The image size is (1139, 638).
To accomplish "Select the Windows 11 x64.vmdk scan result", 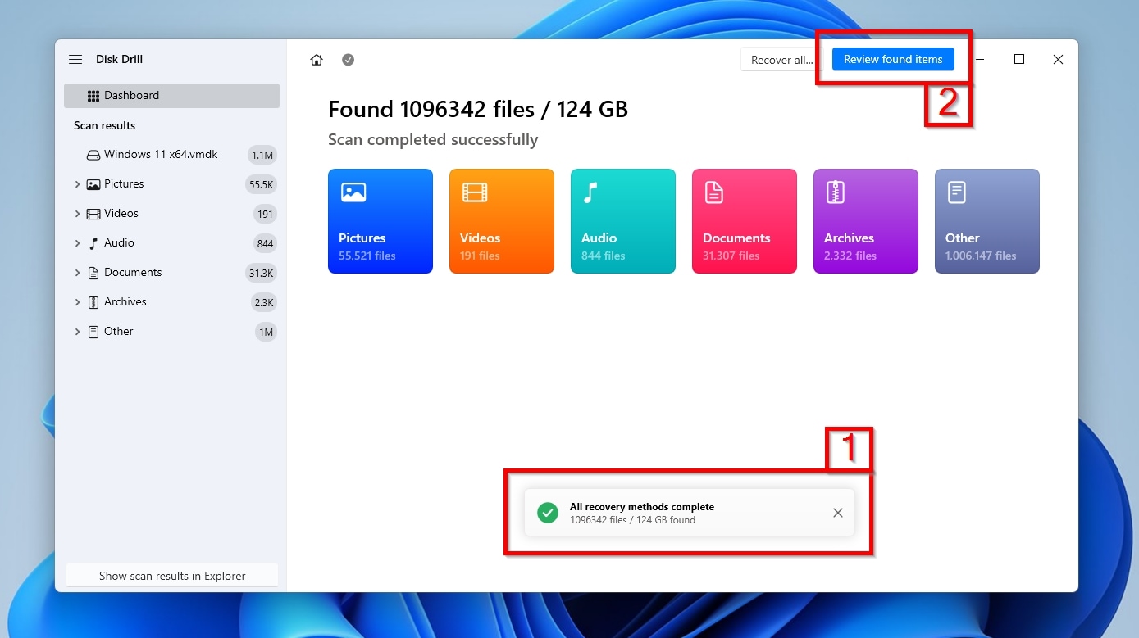I will coord(171,155).
